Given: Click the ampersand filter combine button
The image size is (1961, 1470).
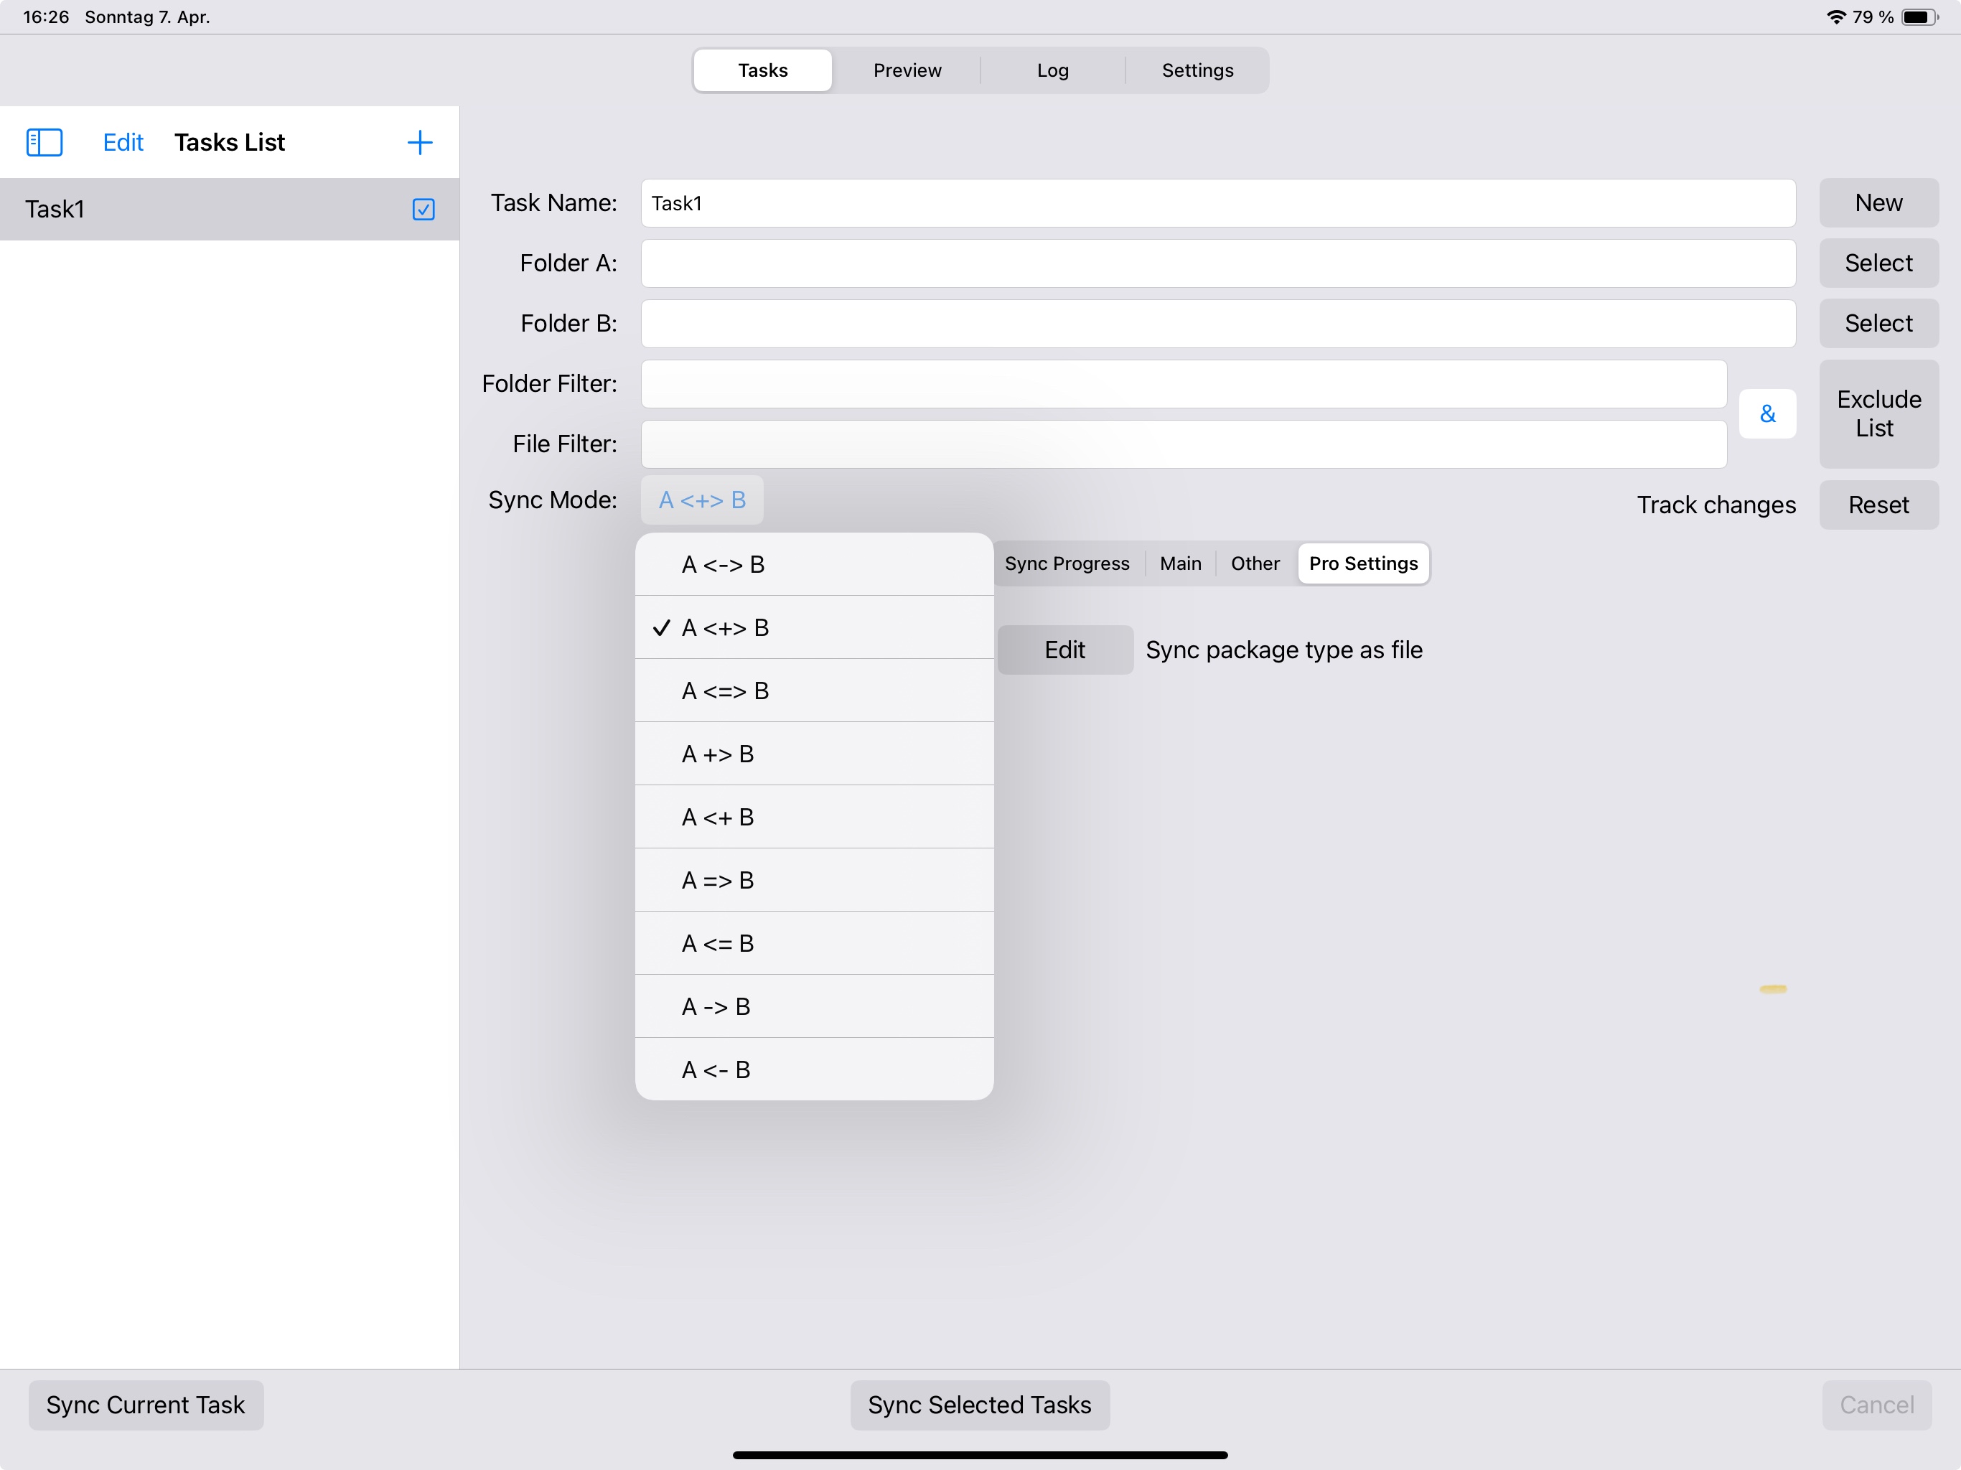Looking at the screenshot, I should pos(1767,413).
